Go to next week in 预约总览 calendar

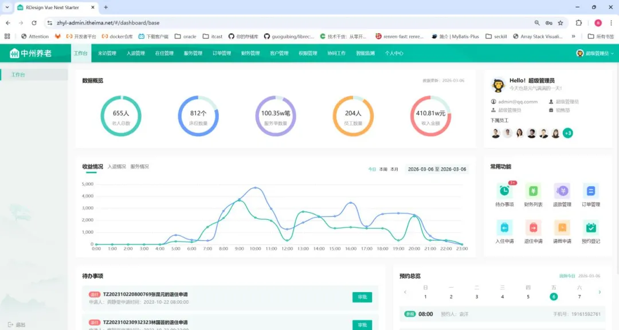click(x=600, y=292)
